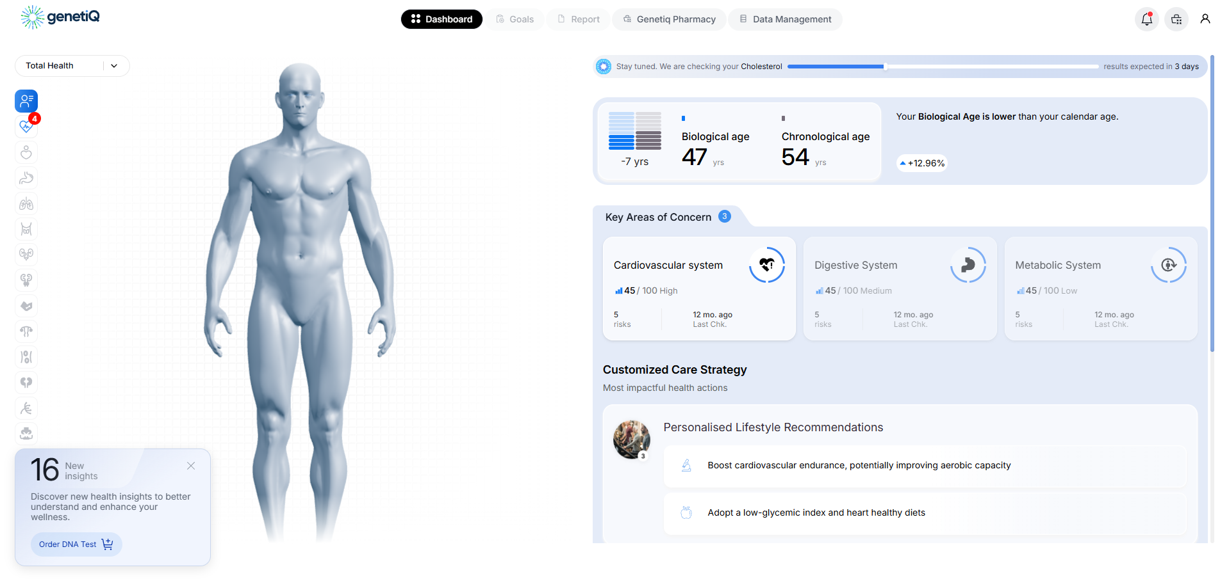Open the user account icon
The image size is (1229, 579).
pyautogui.click(x=1205, y=19)
